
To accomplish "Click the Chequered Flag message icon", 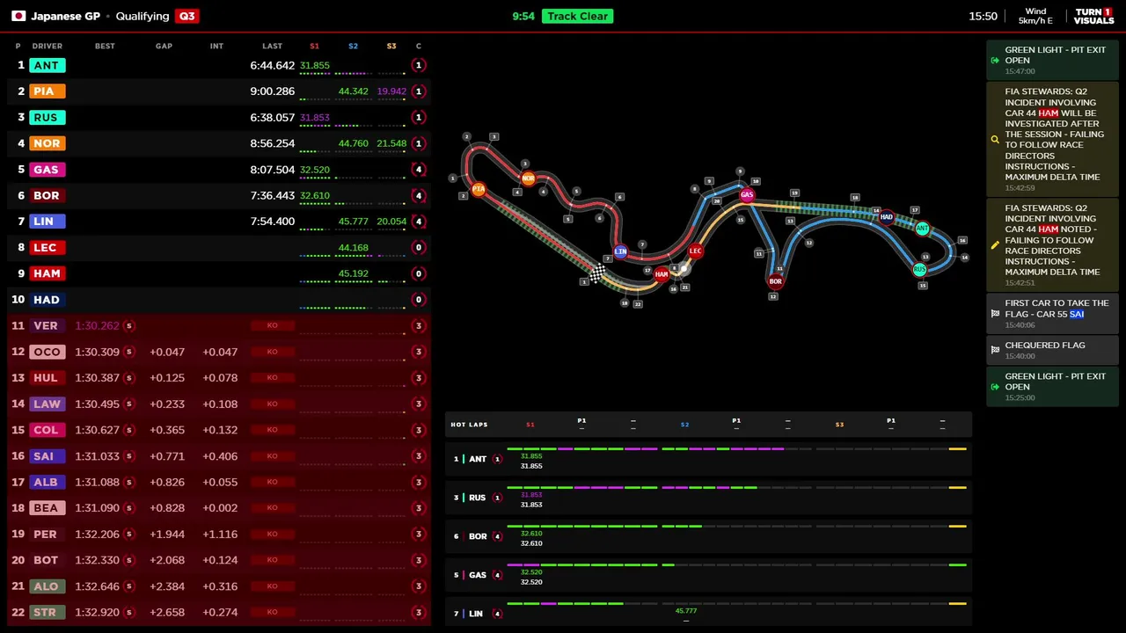I will pyautogui.click(x=995, y=349).
